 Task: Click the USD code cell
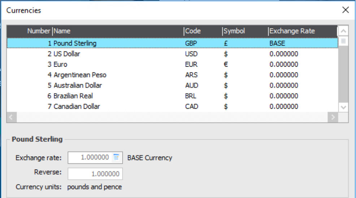pyautogui.click(x=191, y=54)
